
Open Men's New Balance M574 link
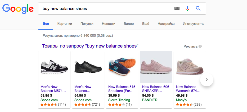[x=53, y=89]
